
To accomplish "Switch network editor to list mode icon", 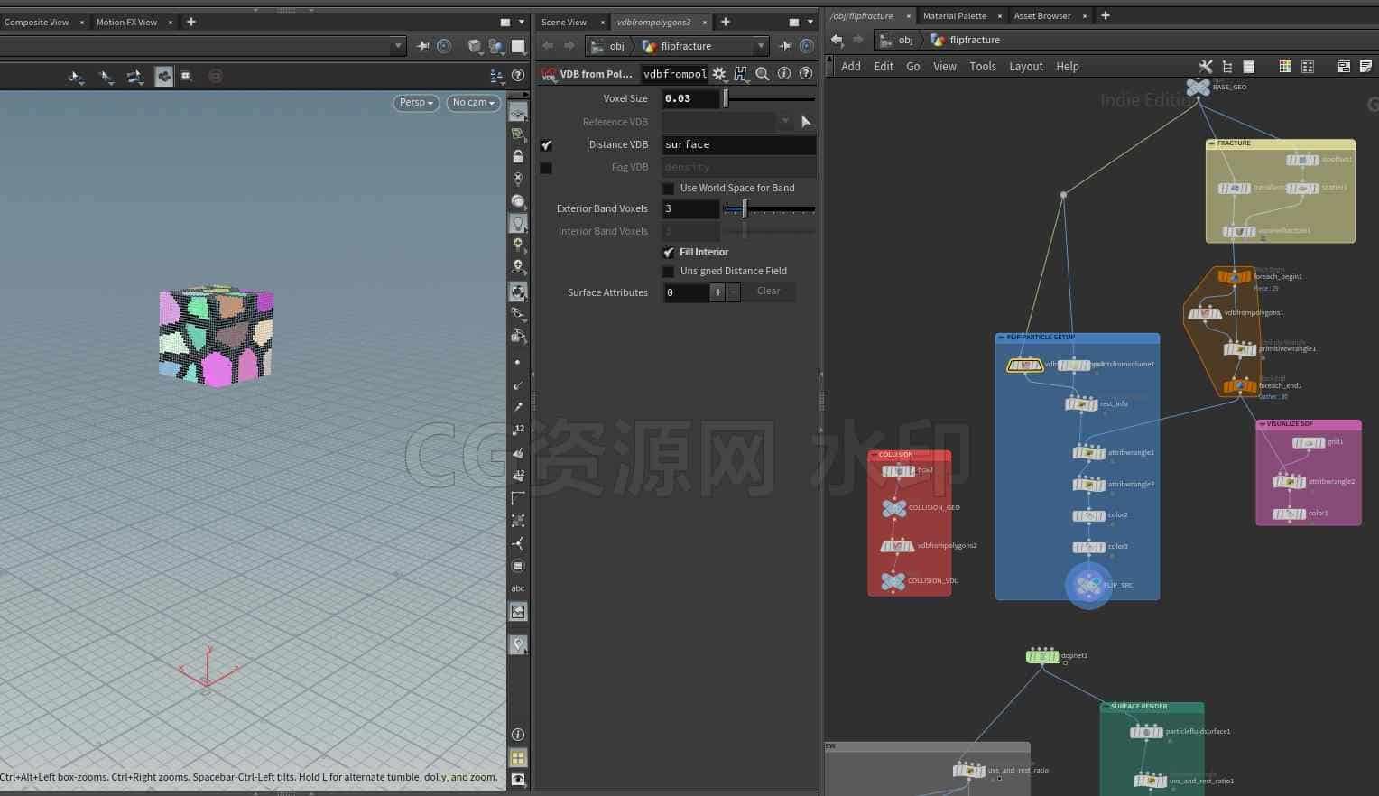I will (x=1249, y=67).
